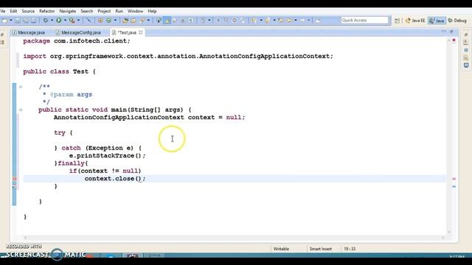The image size is (472, 265).
Task: Click the editor's horizontal scrollbar left arrow
Action: (x=25, y=237)
